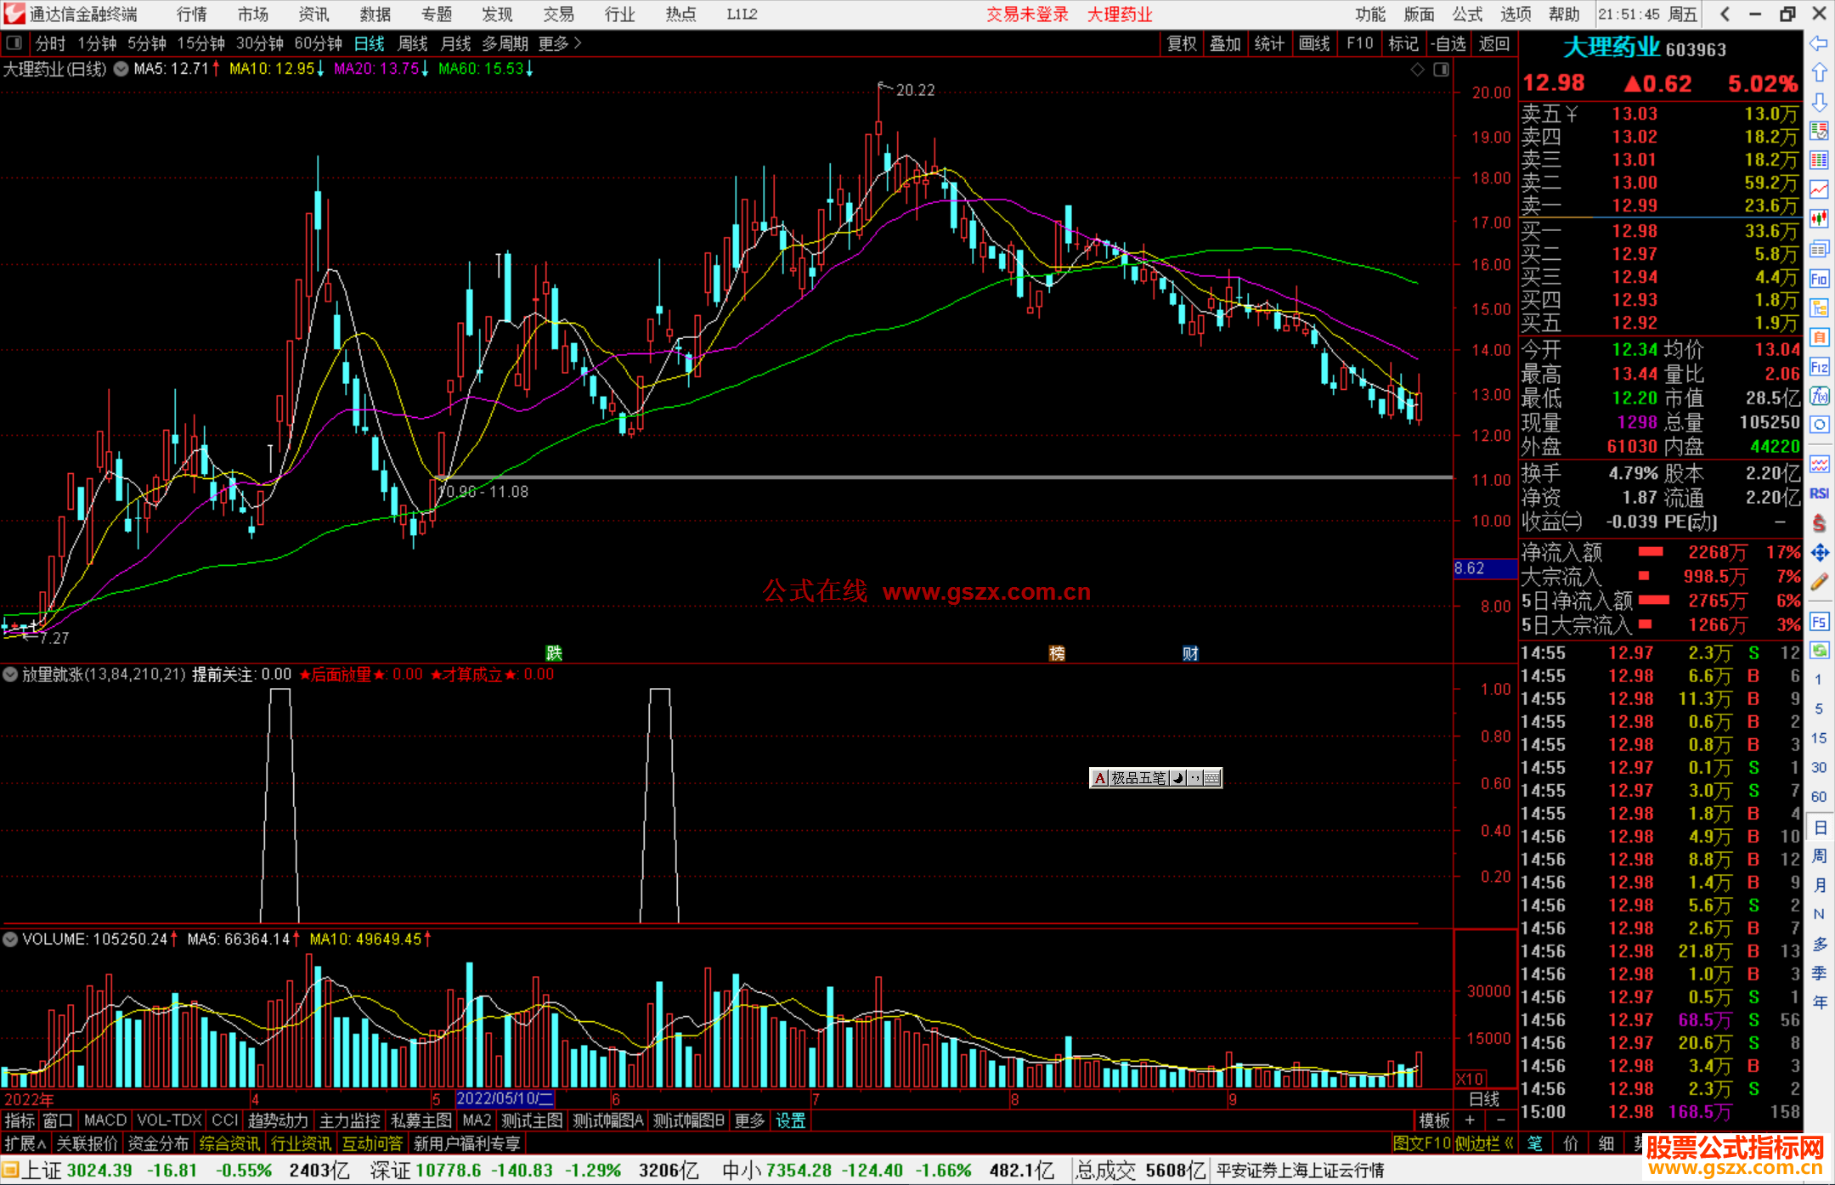Click the RSI sidebar icon
This screenshot has width=1835, height=1185.
tap(1819, 494)
